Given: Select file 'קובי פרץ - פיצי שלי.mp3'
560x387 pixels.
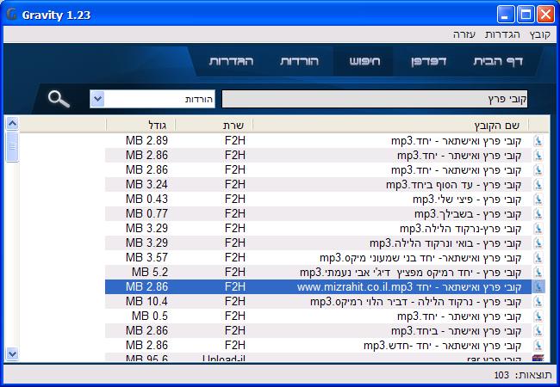Looking at the screenshot, I should point(467,200).
